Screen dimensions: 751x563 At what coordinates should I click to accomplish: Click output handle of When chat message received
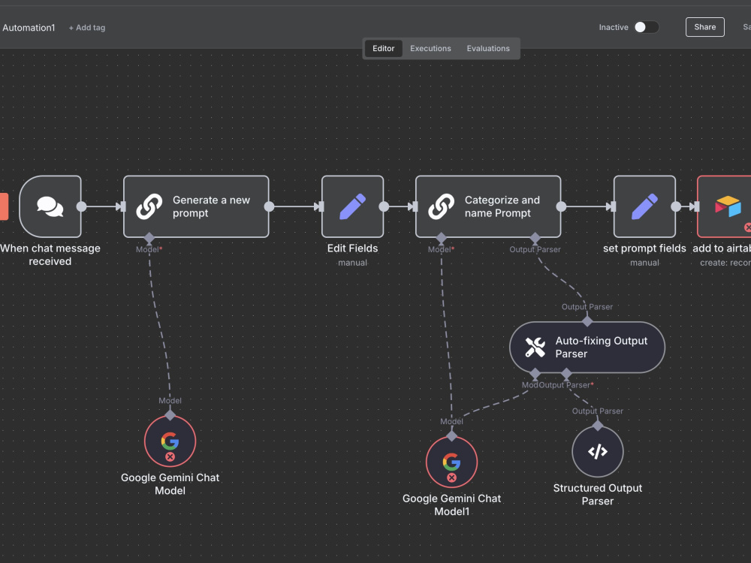point(81,206)
